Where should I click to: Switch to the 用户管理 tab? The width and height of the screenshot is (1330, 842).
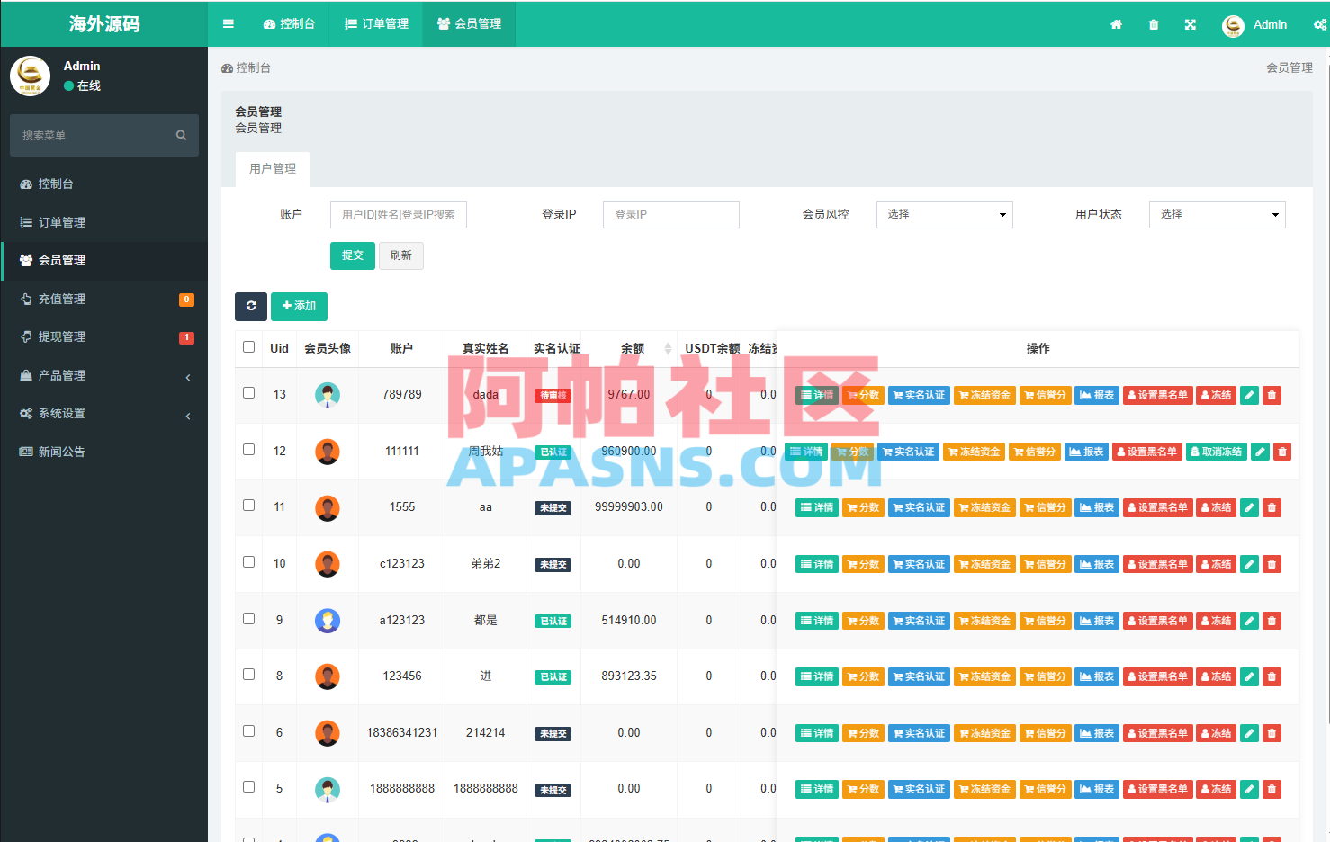(x=273, y=168)
